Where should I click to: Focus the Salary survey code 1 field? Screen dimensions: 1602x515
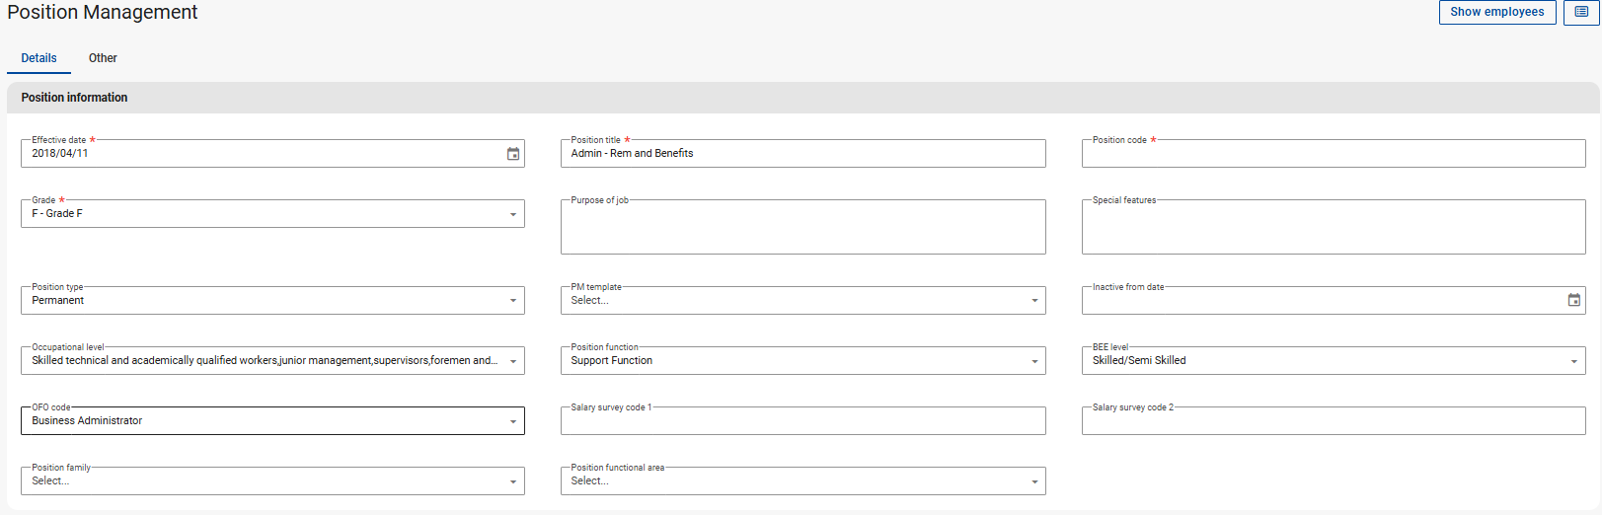802,421
